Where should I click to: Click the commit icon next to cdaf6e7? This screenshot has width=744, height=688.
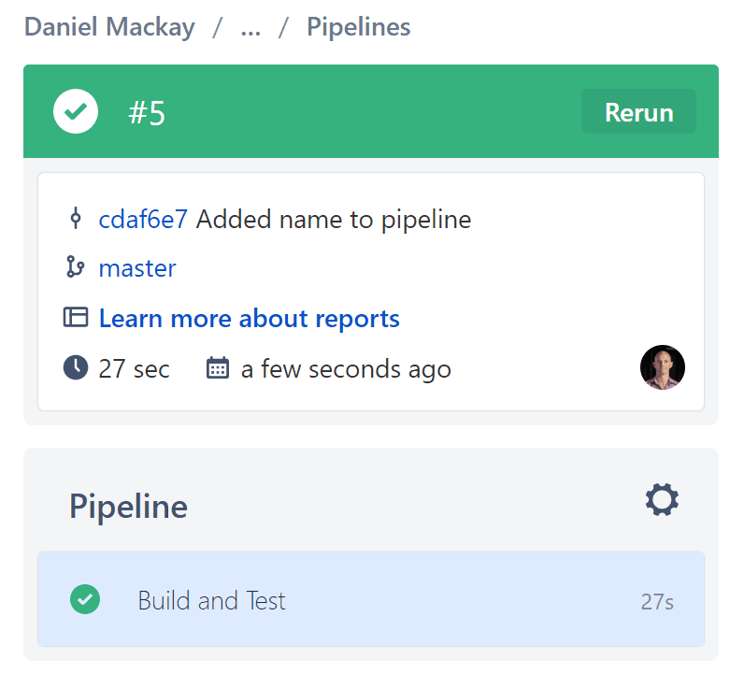coord(76,219)
